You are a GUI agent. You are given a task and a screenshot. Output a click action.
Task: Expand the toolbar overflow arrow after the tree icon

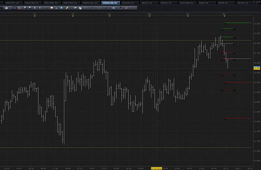click(136, 8)
